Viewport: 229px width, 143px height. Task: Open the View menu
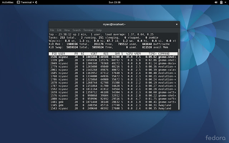(67, 30)
